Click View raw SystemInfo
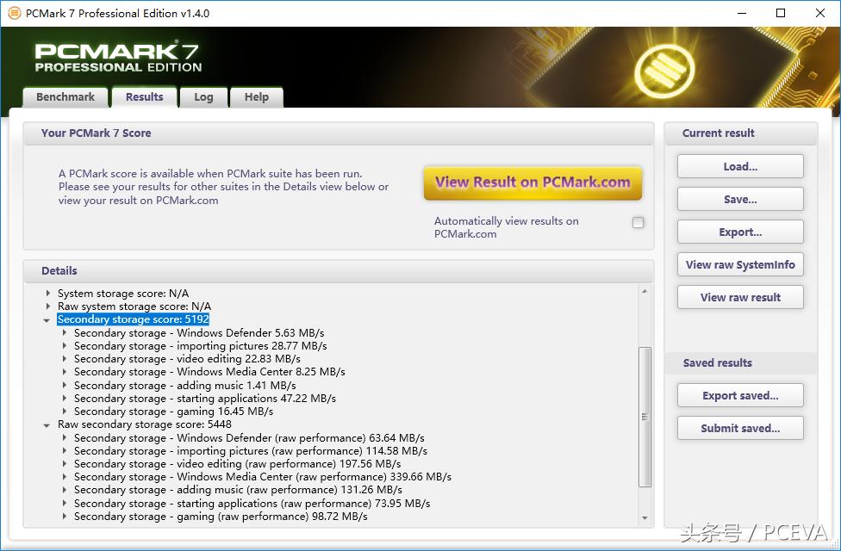This screenshot has width=841, height=551. (x=739, y=264)
